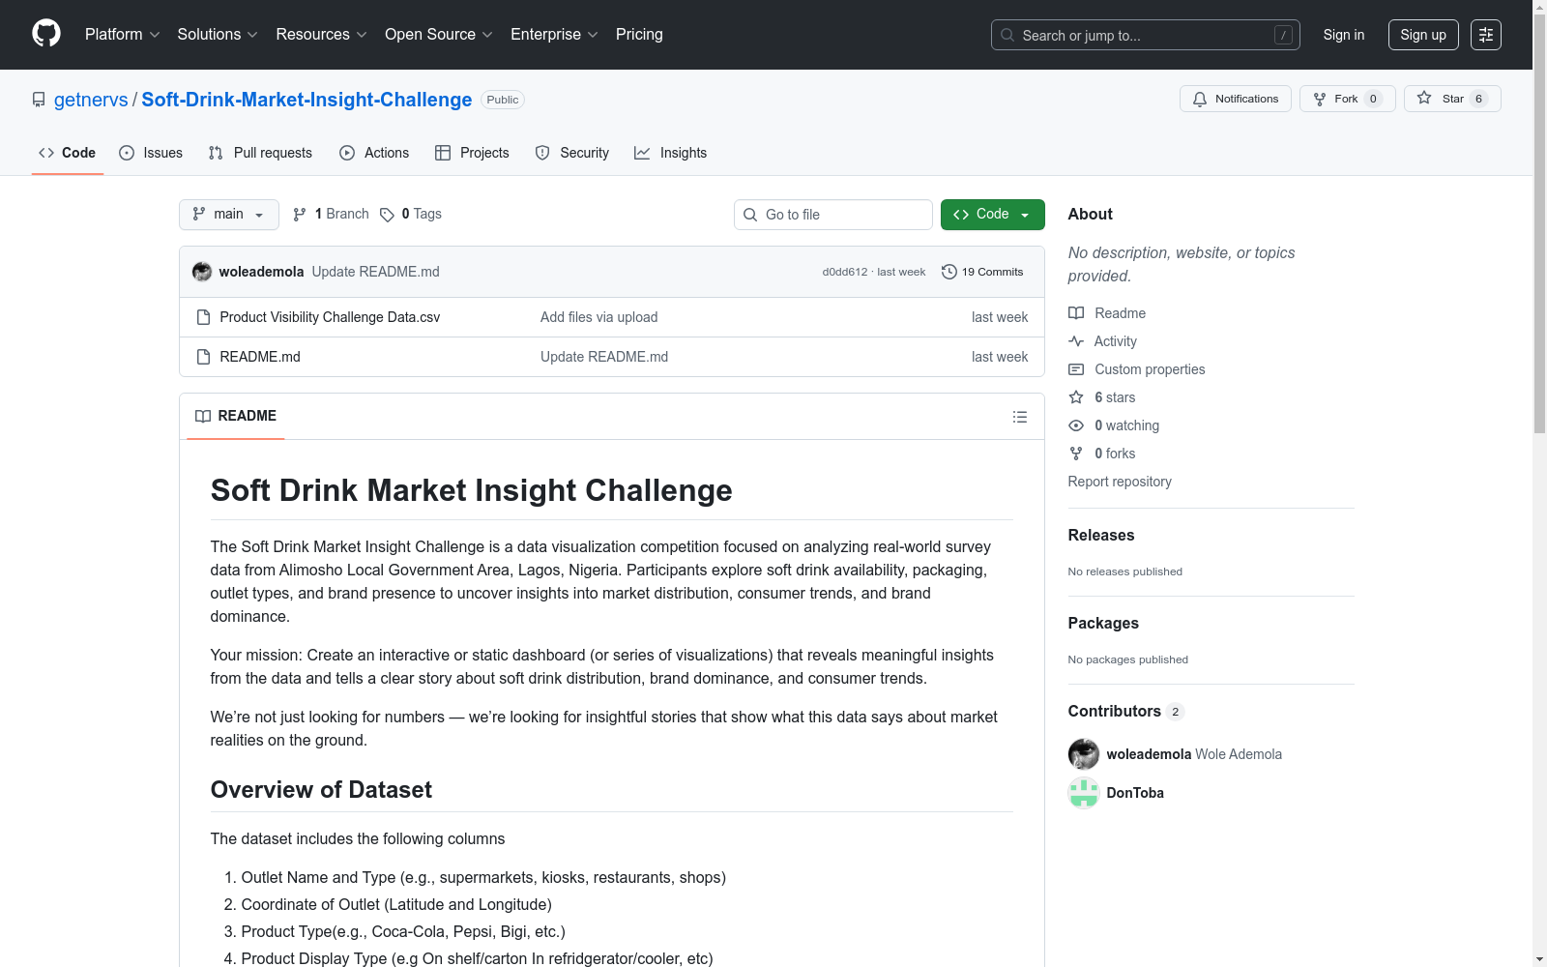Expand the Platform menu
The width and height of the screenshot is (1547, 967).
[122, 34]
